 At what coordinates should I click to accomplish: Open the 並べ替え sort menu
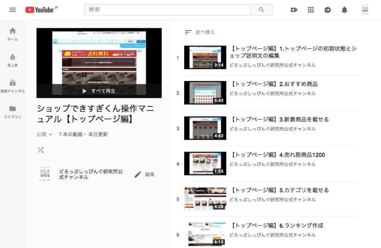pos(200,32)
